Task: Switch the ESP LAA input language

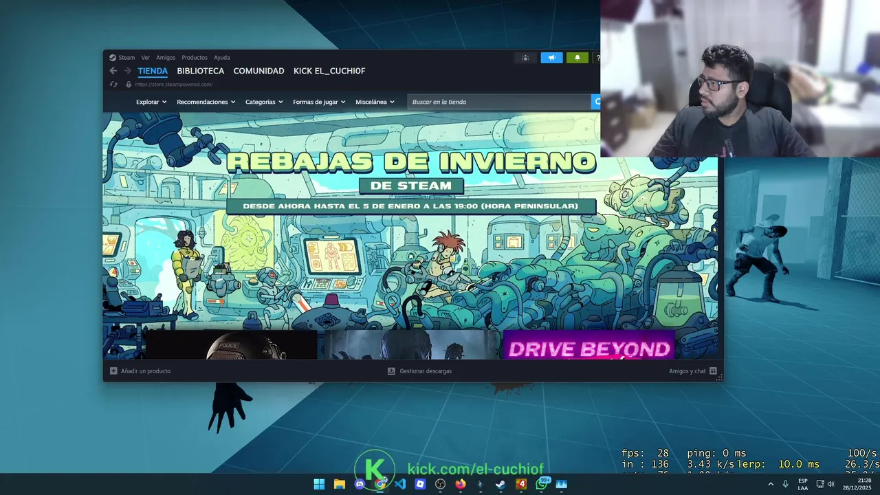Action: point(803,484)
